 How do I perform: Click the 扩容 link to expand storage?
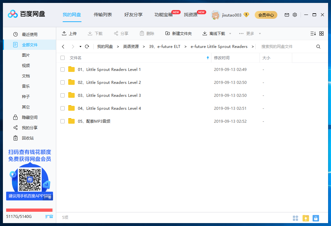[x=49, y=216]
